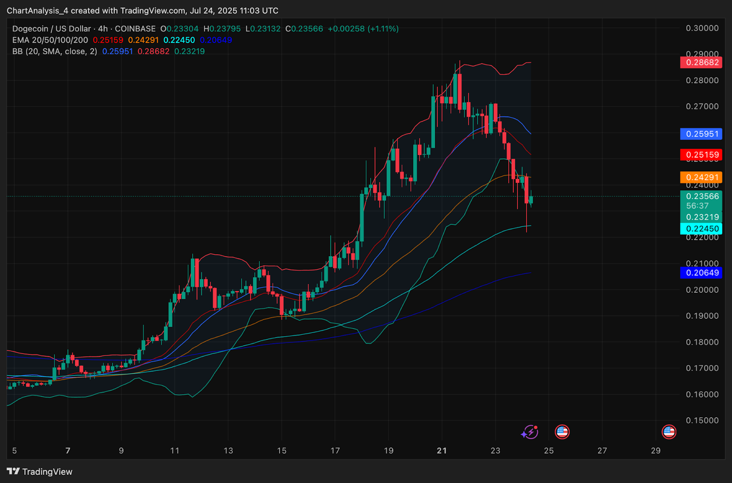Open the US flag event near date 29
The image size is (732, 483).
[x=669, y=432]
